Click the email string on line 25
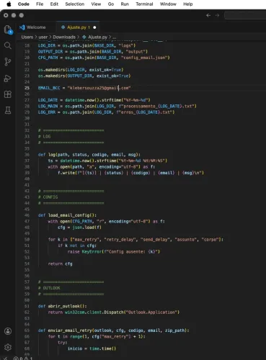Screen dimensions: 266x360 point(99,88)
